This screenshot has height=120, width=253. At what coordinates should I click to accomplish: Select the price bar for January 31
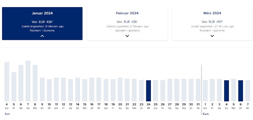point(198,90)
